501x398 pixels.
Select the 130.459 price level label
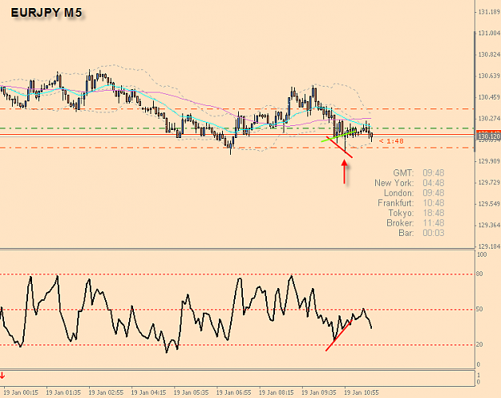[489, 97]
